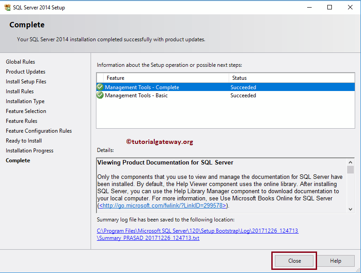Select the Installation Progress step
361x273 pixels.
(30, 151)
